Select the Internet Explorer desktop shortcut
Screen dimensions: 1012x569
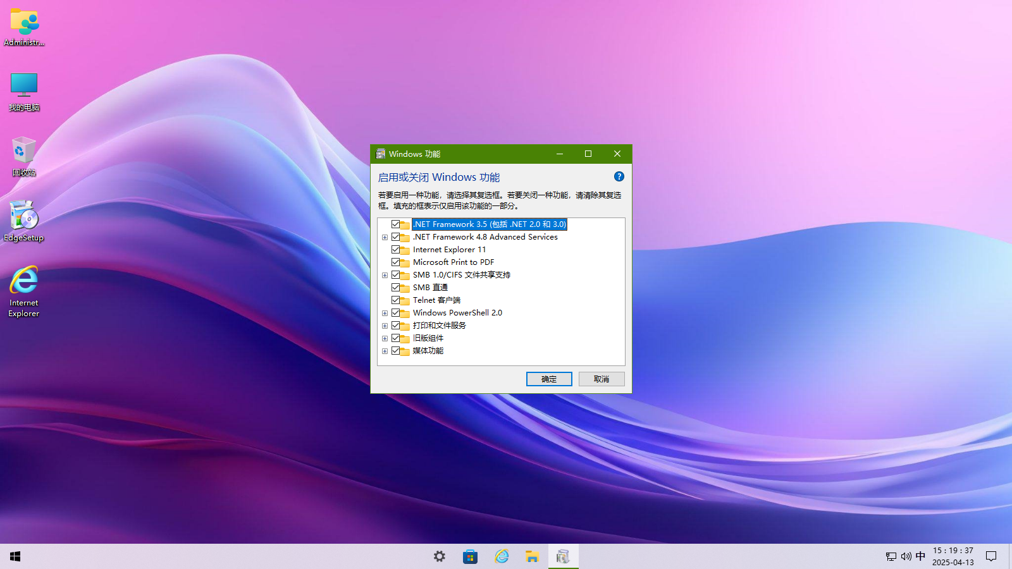point(24,291)
